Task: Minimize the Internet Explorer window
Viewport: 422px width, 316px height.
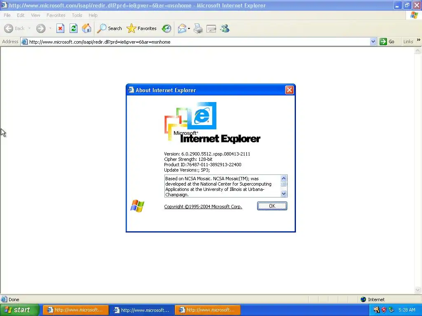Action: pos(398,5)
